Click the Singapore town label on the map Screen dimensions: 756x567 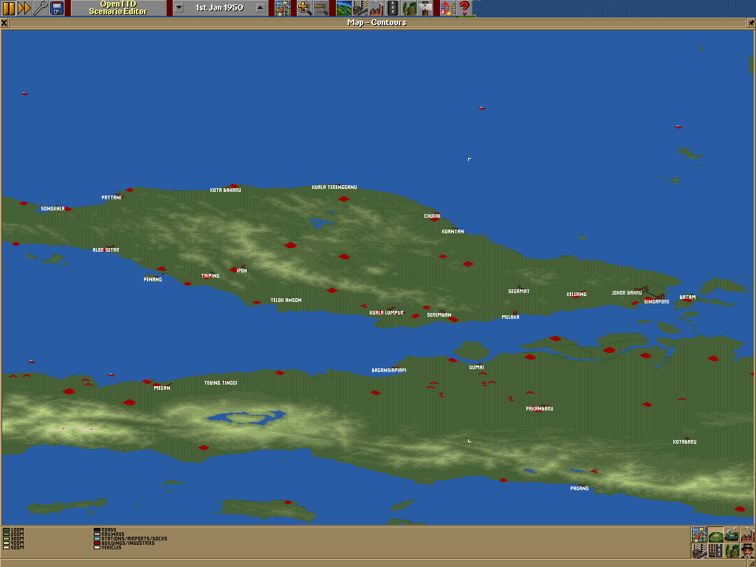click(x=656, y=301)
